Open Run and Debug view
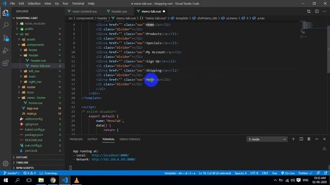330x185 pixels. click(6, 50)
